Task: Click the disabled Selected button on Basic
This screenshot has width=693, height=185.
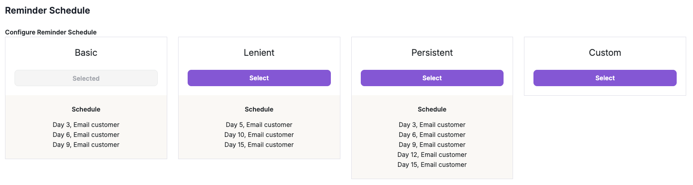Action: (x=86, y=78)
